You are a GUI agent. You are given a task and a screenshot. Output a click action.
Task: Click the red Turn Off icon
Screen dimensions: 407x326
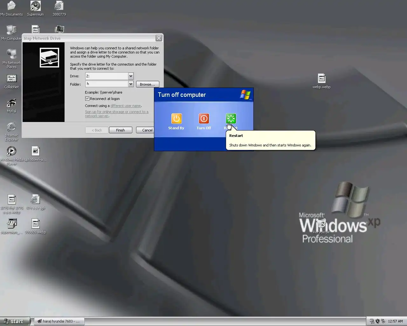(x=204, y=118)
